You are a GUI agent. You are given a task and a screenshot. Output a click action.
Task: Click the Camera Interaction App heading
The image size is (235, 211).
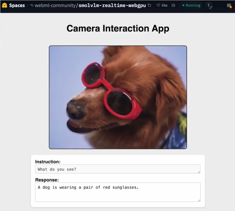pos(118,28)
